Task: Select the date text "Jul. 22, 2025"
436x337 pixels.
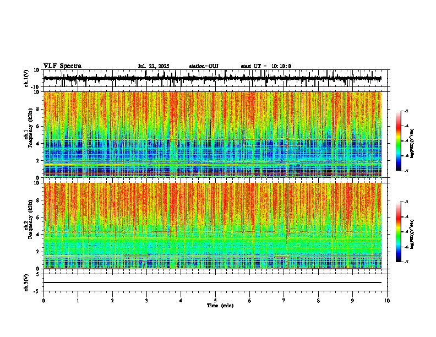Action: (154, 66)
